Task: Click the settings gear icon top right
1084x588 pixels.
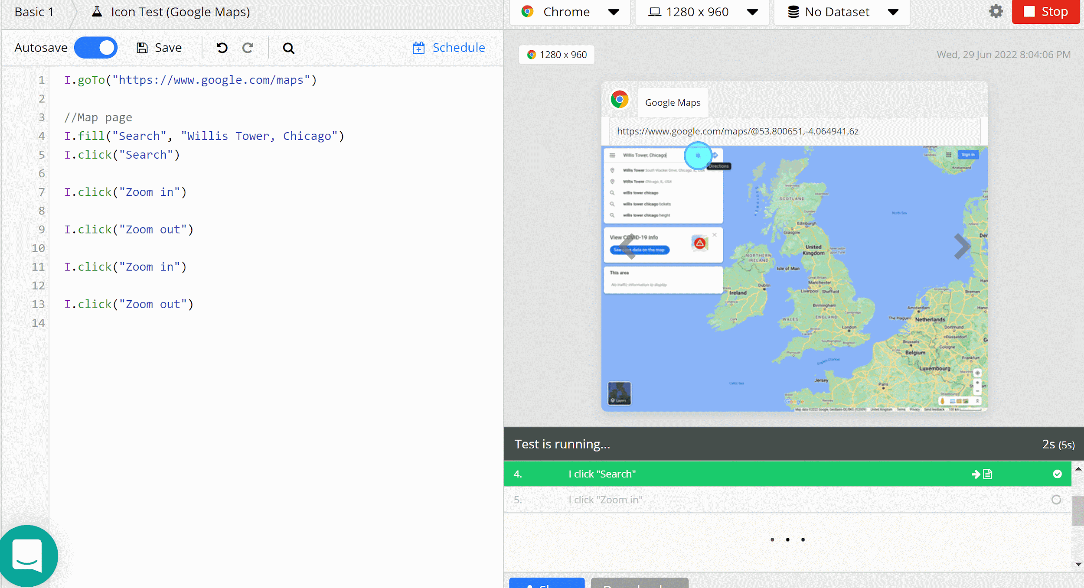Action: click(x=996, y=11)
